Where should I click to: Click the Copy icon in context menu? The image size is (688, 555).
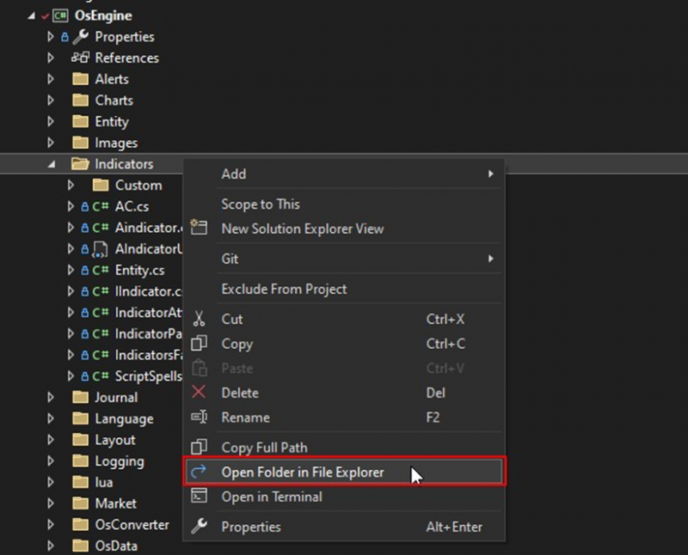pos(199,344)
